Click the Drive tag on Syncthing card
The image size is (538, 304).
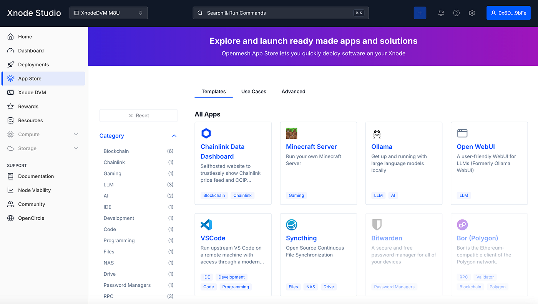329,287
